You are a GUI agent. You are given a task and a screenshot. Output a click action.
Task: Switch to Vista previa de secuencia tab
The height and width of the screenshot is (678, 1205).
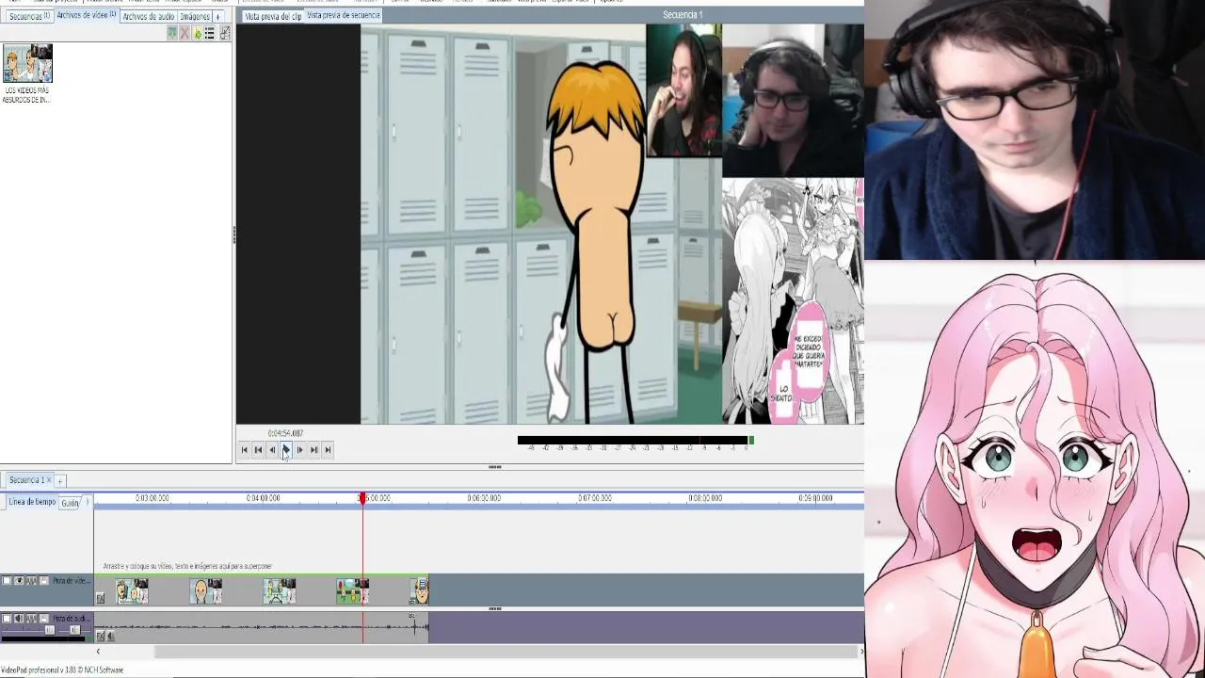344,15
